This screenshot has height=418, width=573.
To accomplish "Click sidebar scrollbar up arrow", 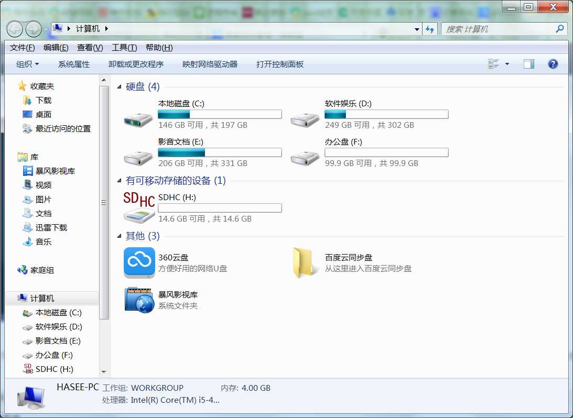I will tap(104, 80).
